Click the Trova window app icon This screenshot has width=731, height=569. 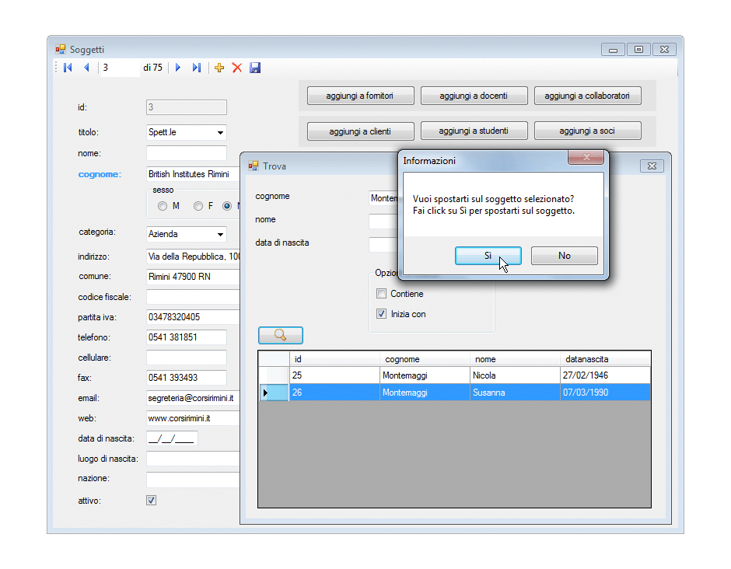254,166
